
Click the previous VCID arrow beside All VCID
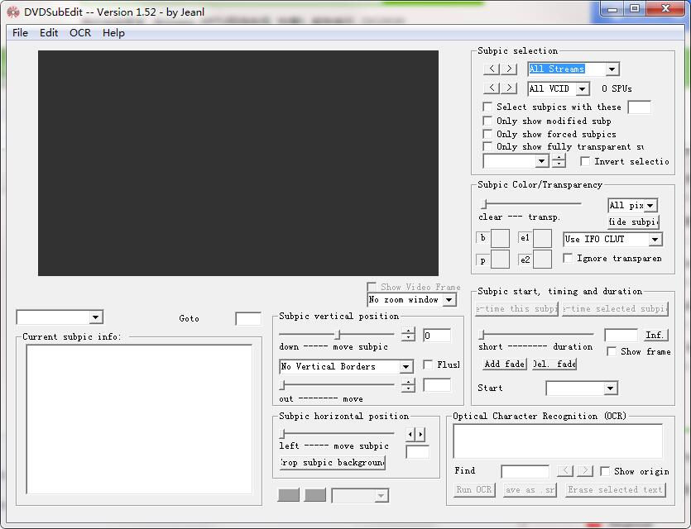coord(492,88)
